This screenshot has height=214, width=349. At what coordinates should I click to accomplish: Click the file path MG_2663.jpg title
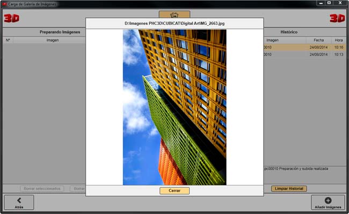pos(174,23)
